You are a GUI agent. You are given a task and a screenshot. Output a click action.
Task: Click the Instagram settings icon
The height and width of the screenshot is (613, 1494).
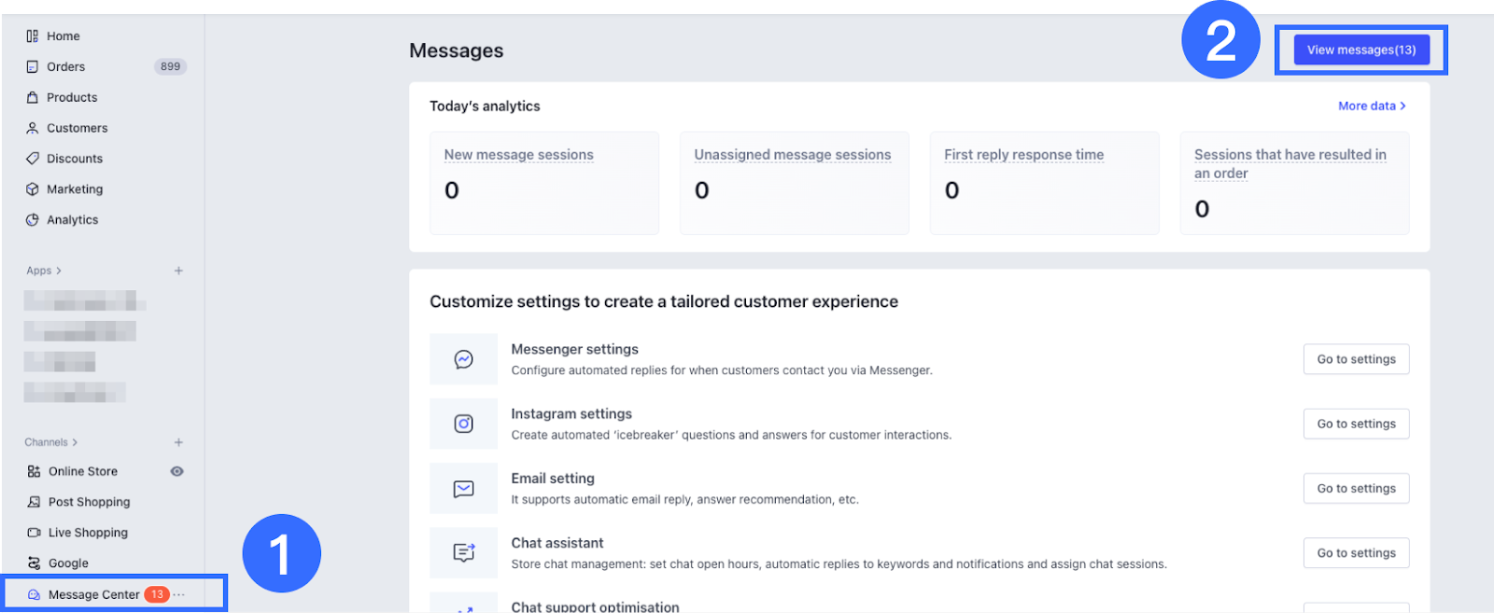click(463, 424)
